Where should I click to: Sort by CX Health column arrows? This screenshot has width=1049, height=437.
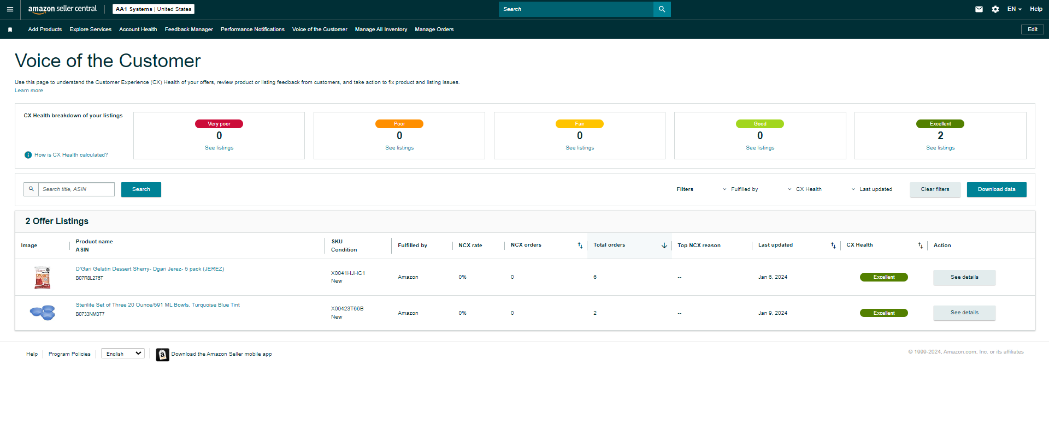click(921, 246)
